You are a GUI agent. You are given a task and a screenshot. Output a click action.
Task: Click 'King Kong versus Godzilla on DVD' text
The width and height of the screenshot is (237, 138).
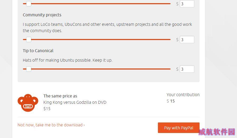click(x=75, y=102)
